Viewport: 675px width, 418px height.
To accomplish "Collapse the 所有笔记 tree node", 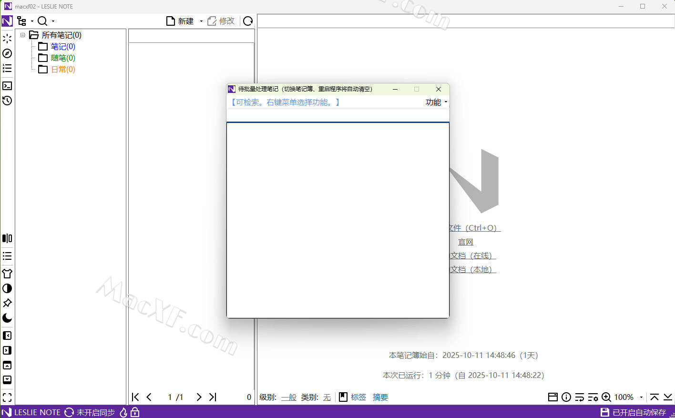I will (x=22, y=35).
